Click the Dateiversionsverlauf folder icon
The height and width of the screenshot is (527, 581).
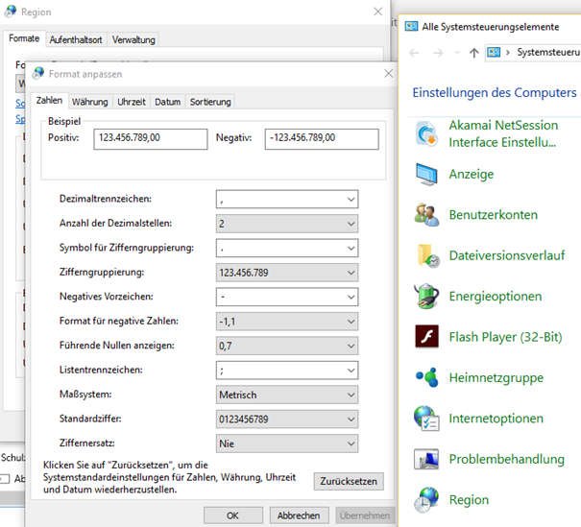pyautogui.click(x=427, y=256)
